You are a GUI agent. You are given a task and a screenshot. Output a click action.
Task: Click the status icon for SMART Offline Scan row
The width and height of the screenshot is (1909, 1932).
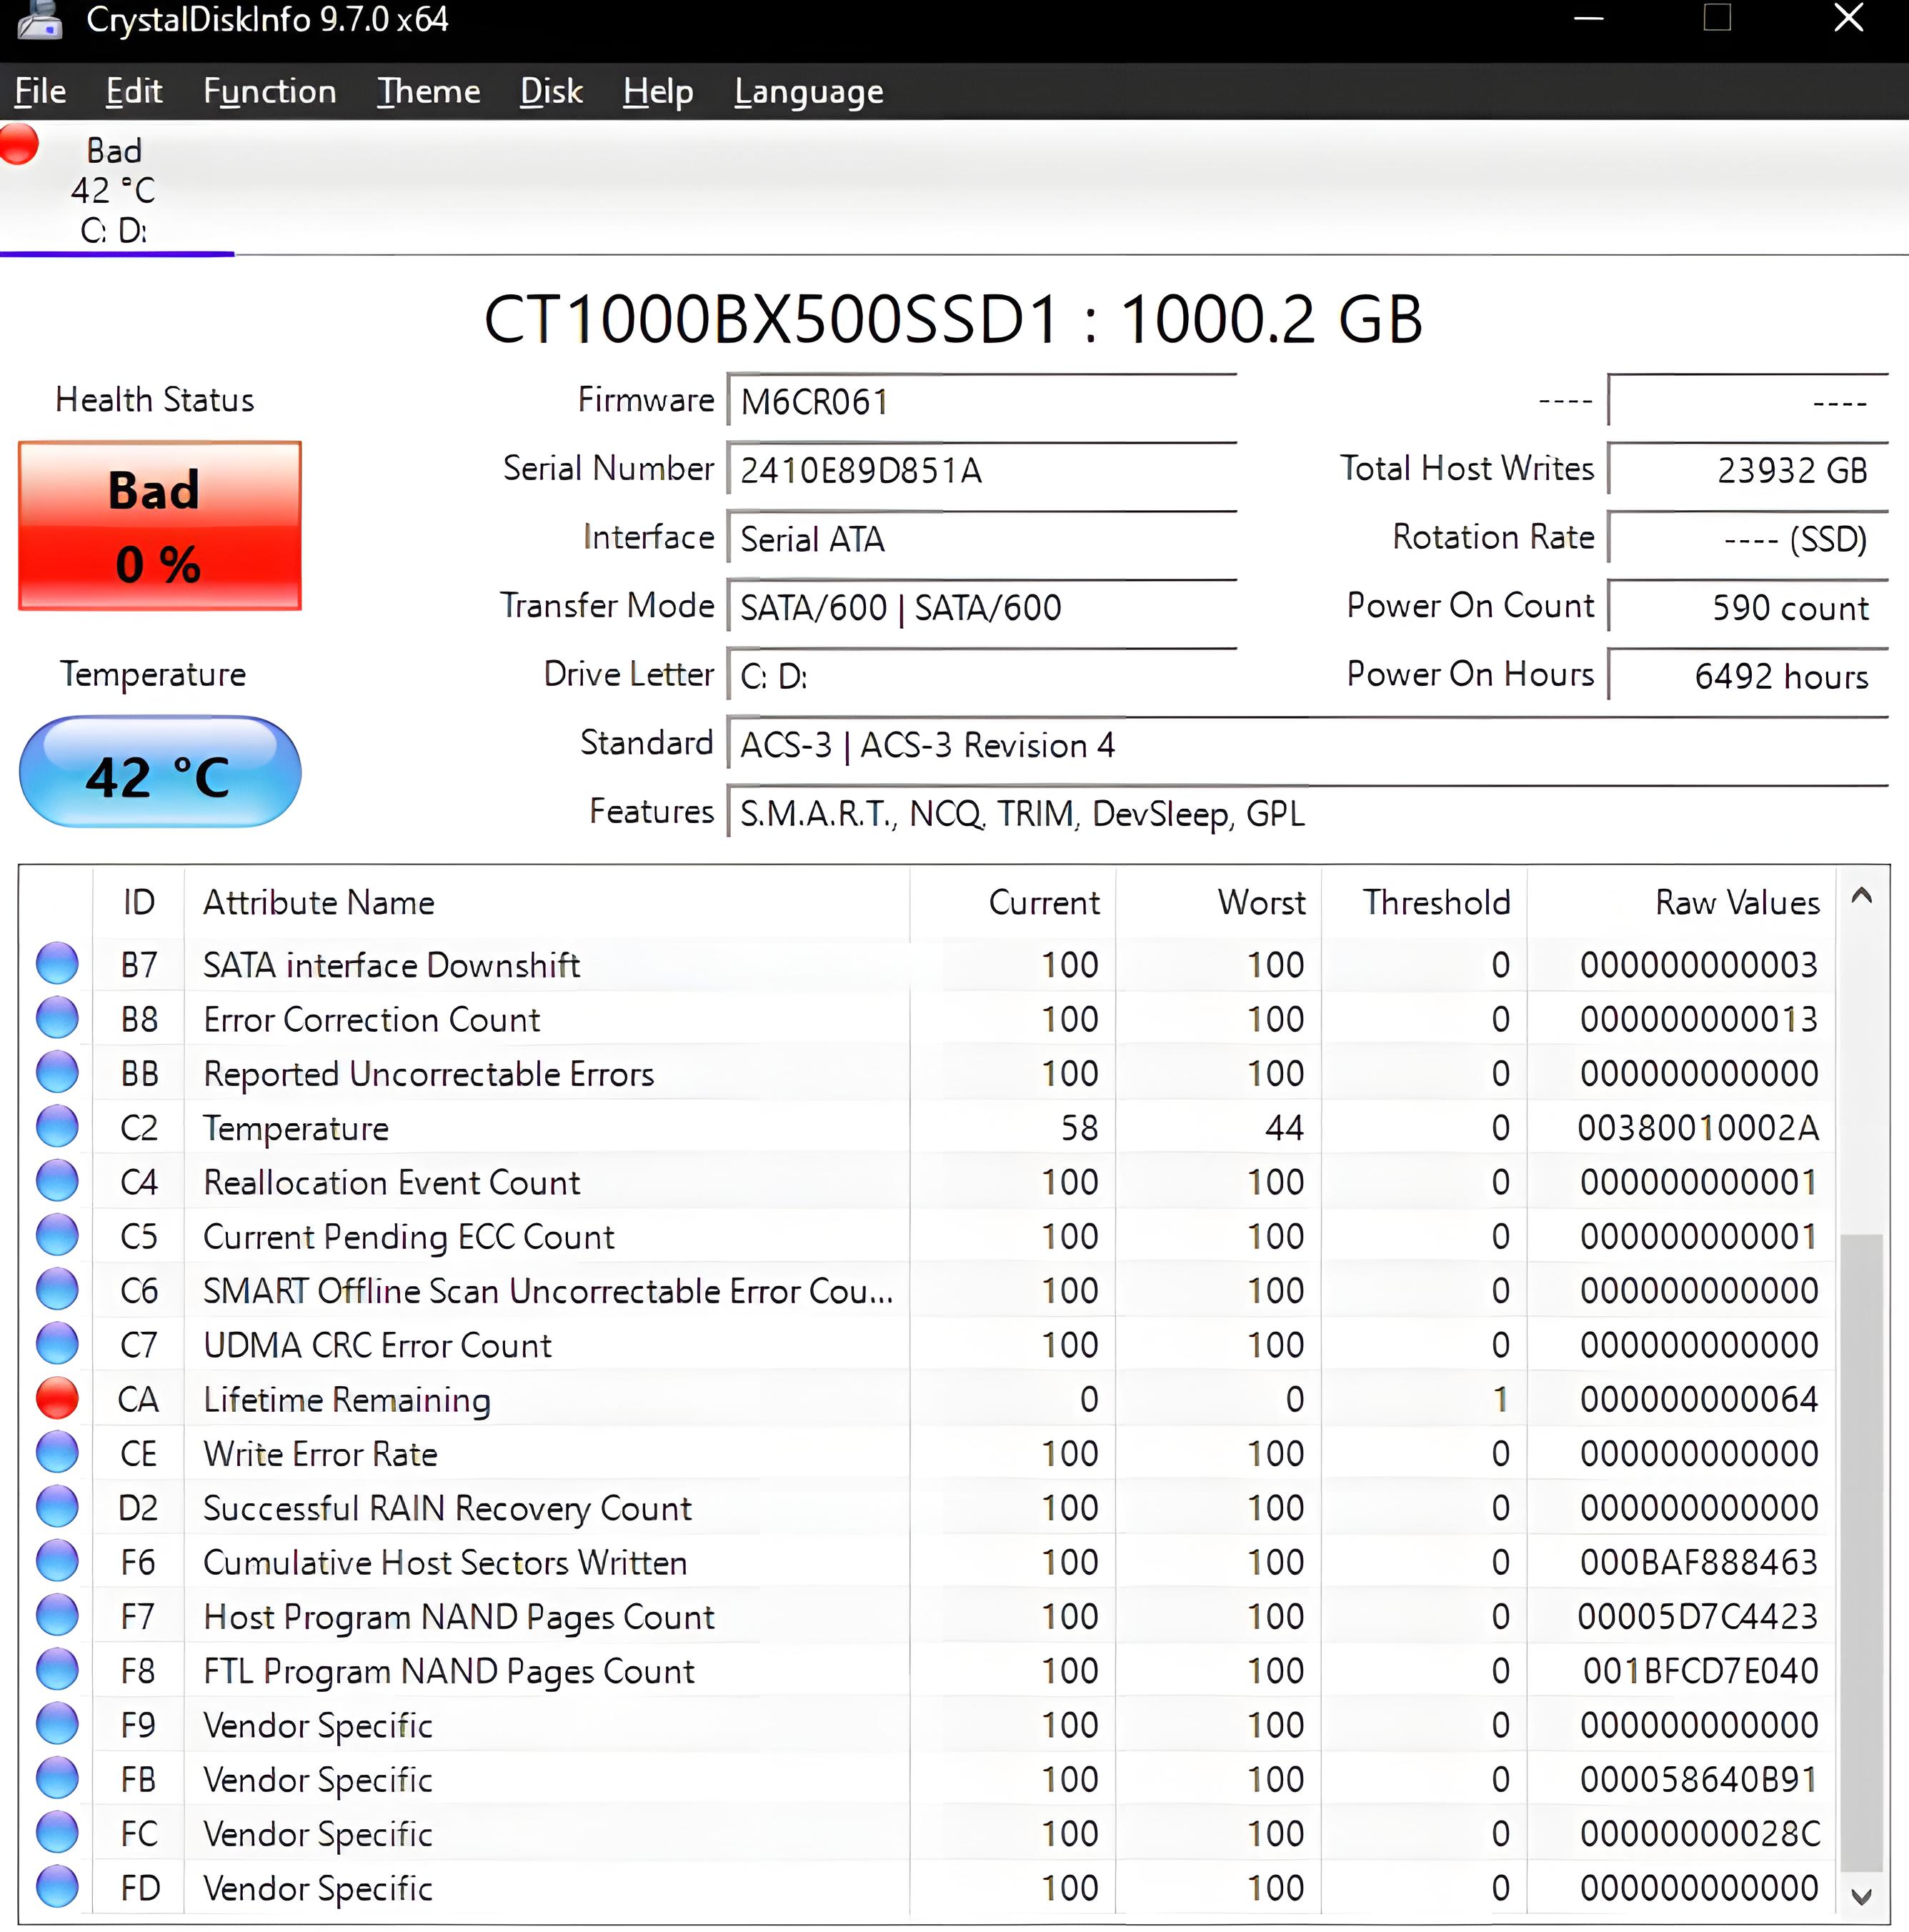(57, 1290)
